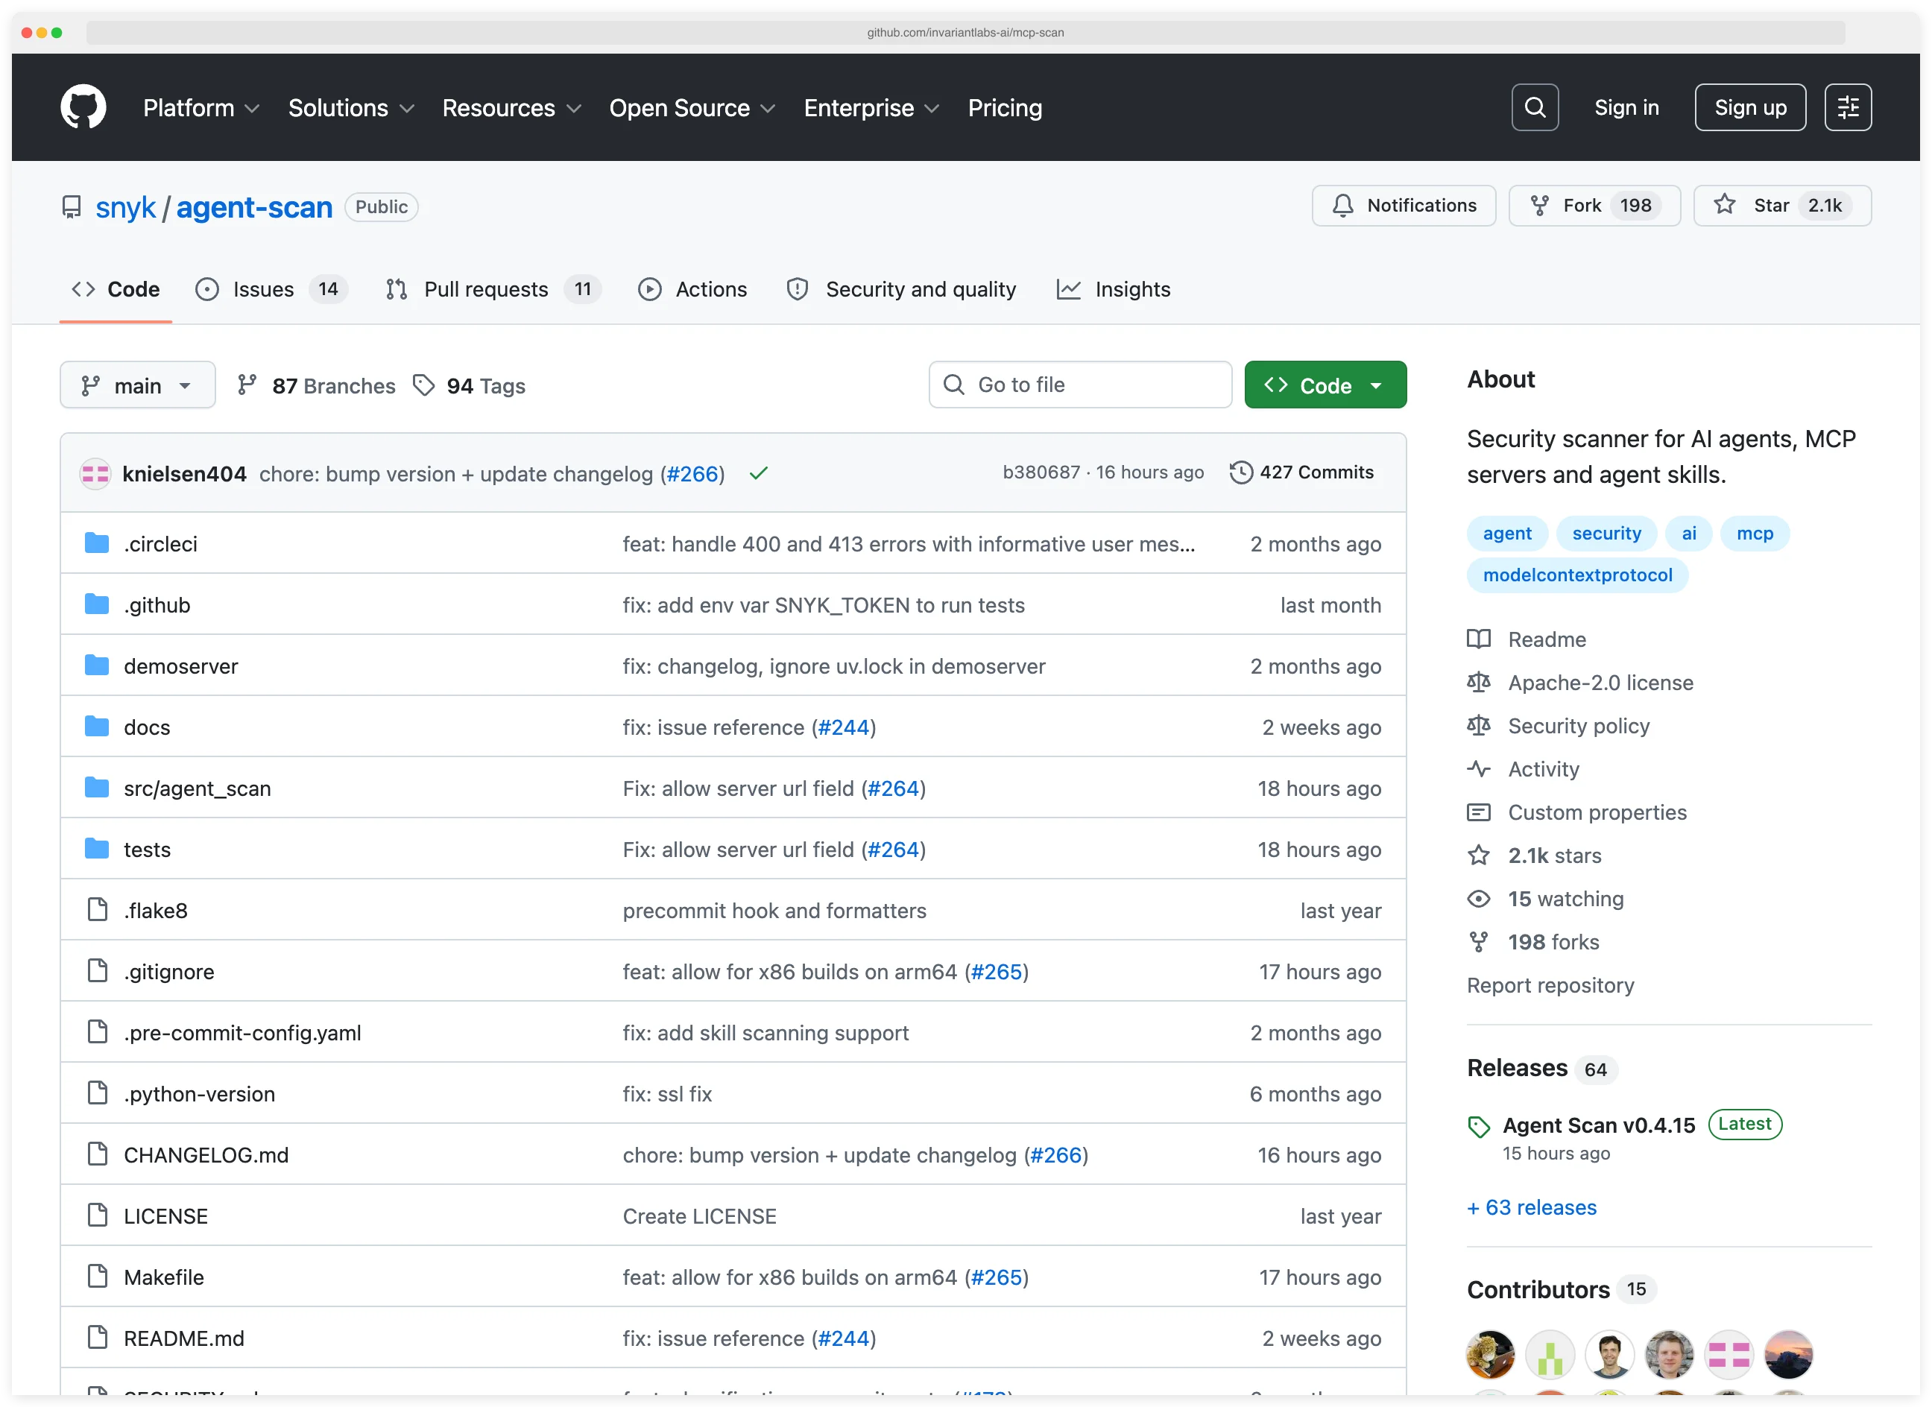The width and height of the screenshot is (1932, 1407).
Task: Open commit history via the clock icon
Action: pyautogui.click(x=1241, y=472)
